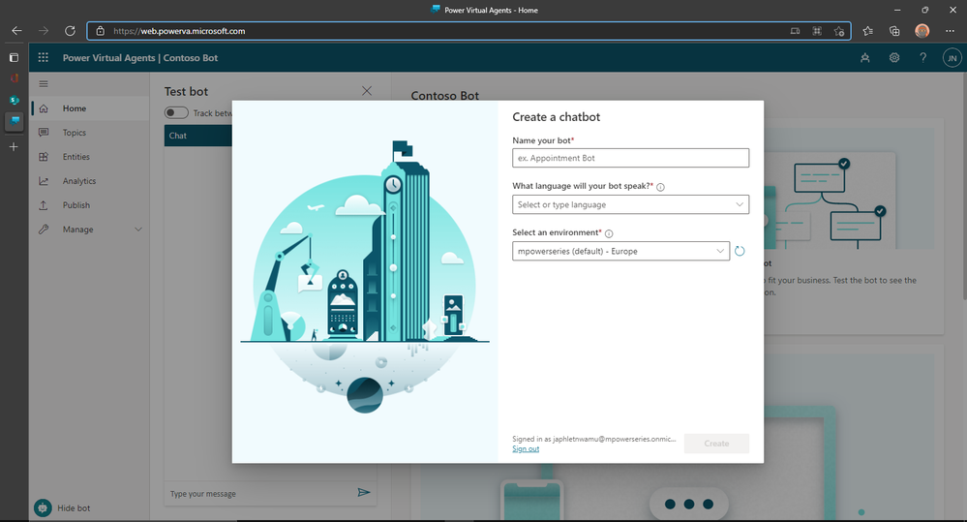Open the JN account menu

point(952,58)
